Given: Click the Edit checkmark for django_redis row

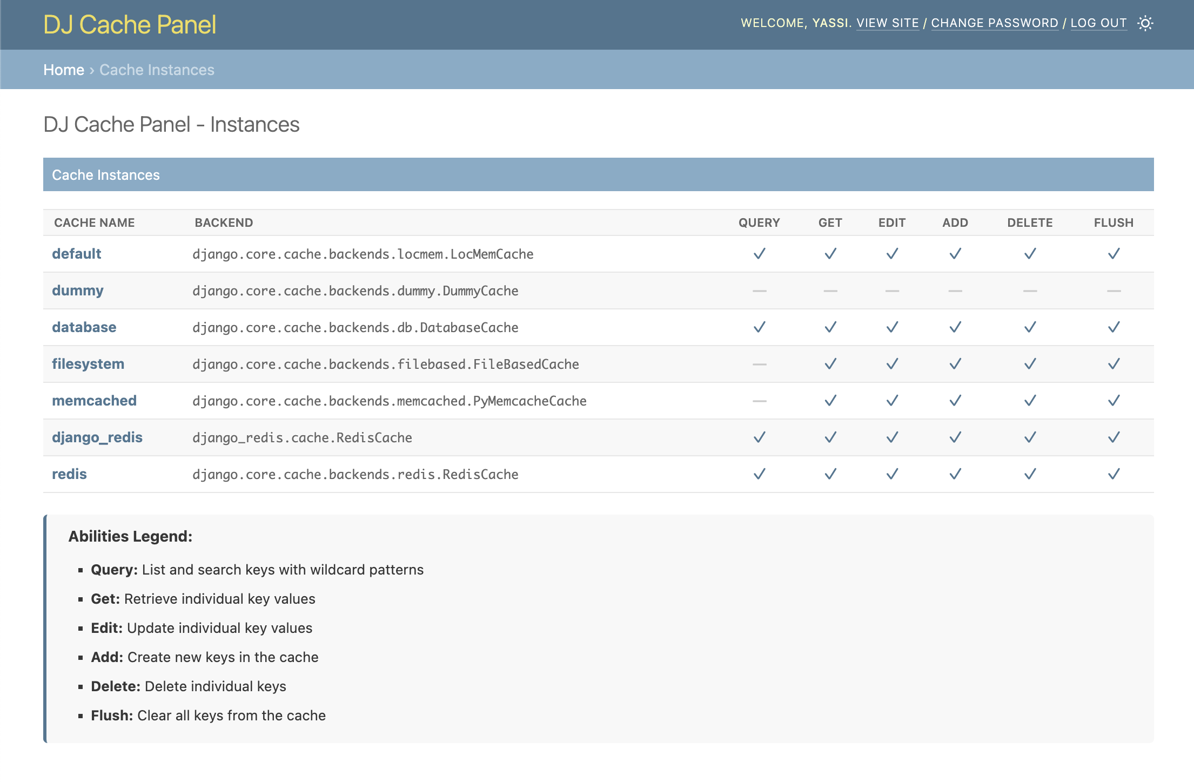Looking at the screenshot, I should [892, 437].
